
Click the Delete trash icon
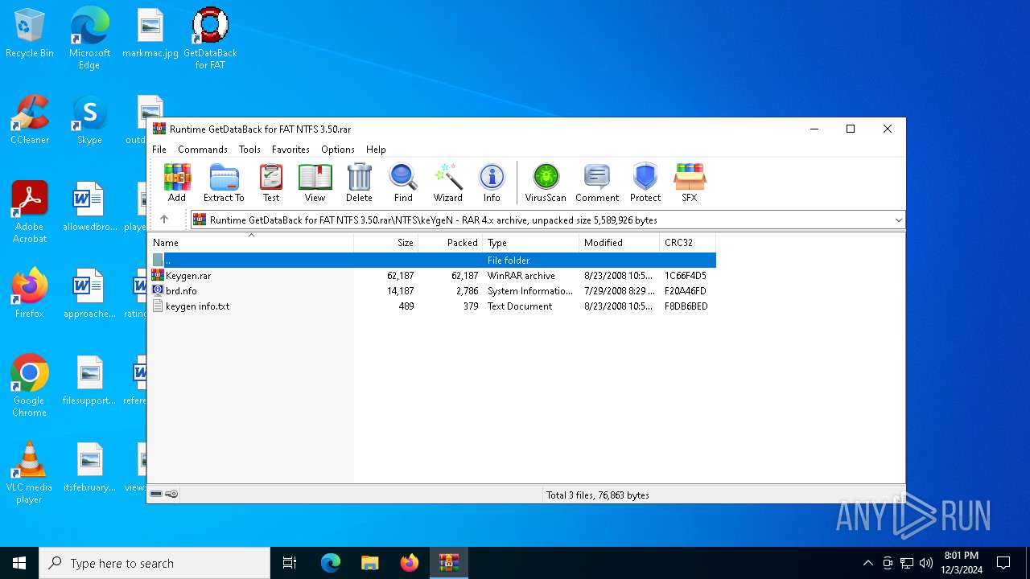[359, 183]
